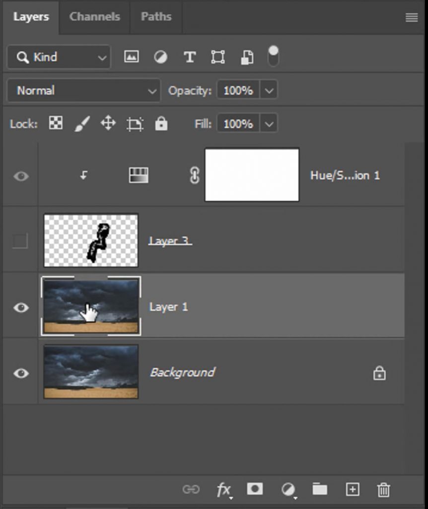Show Layer 3 by clicking visibility box

coord(20,241)
